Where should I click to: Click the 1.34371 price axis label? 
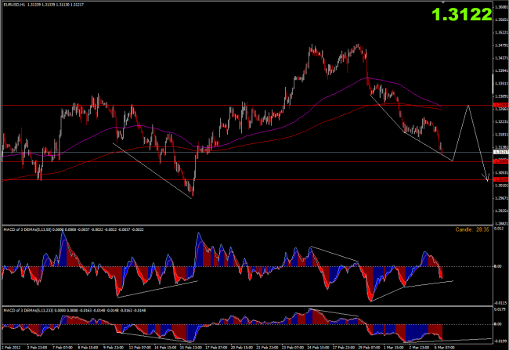click(x=502, y=58)
